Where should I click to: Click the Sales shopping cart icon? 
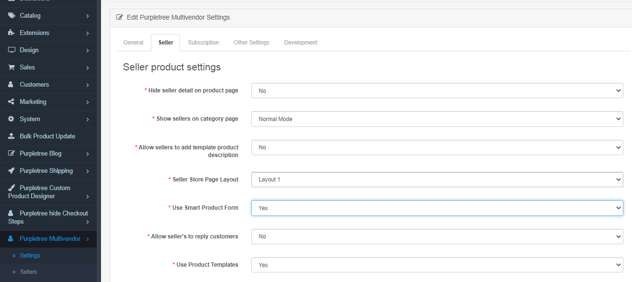pyautogui.click(x=11, y=68)
